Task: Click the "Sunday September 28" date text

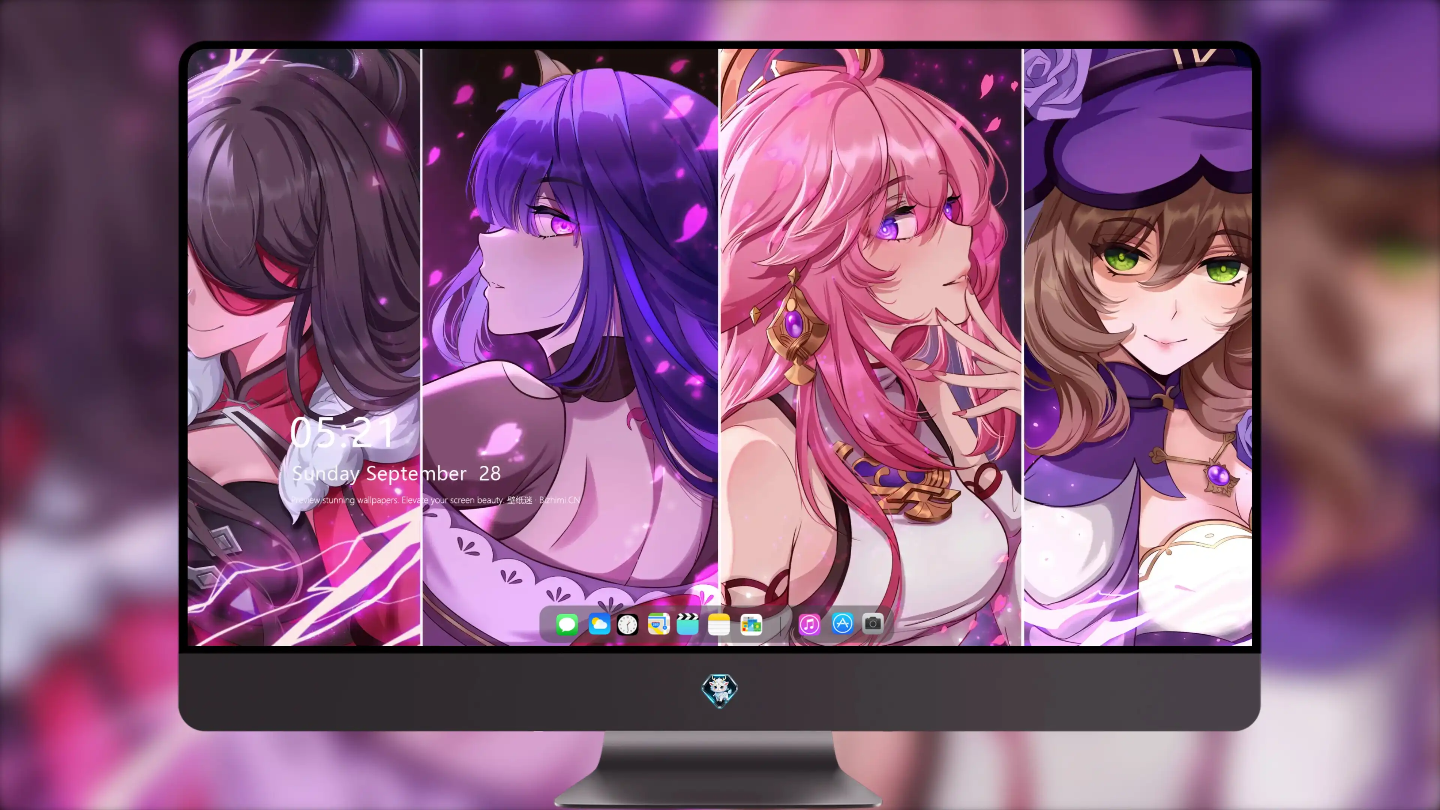Action: [x=396, y=474]
